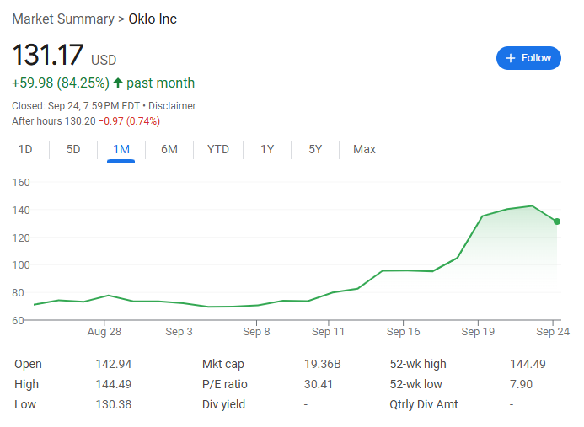Click the Aug 28 label on chart axis
The image size is (584, 427).
(104, 332)
